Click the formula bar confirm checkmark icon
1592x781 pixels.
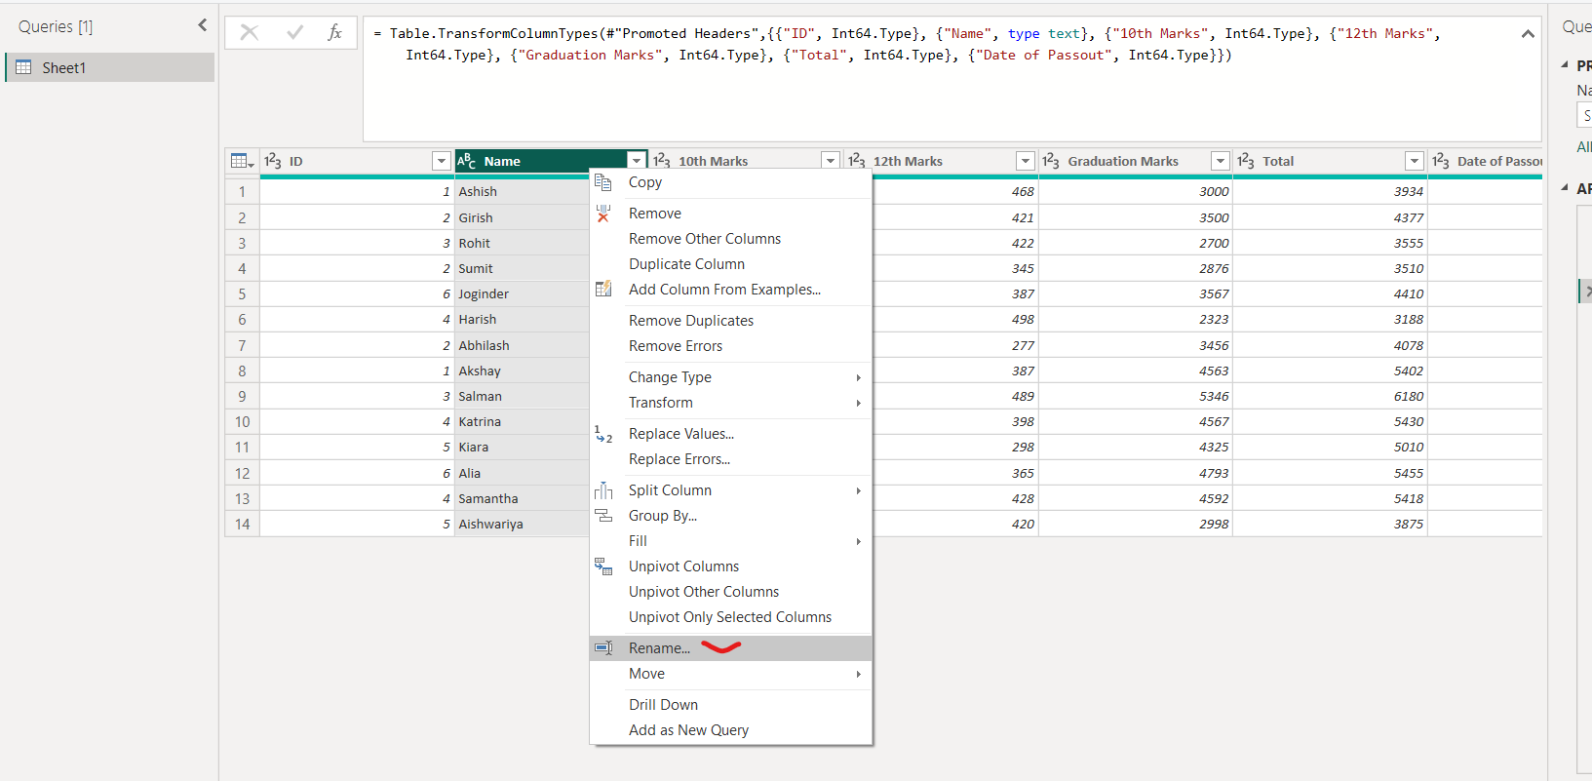[294, 33]
